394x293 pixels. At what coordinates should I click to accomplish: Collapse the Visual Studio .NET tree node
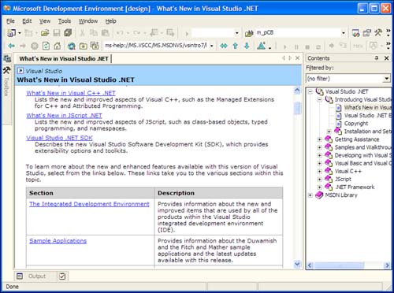pos(310,91)
